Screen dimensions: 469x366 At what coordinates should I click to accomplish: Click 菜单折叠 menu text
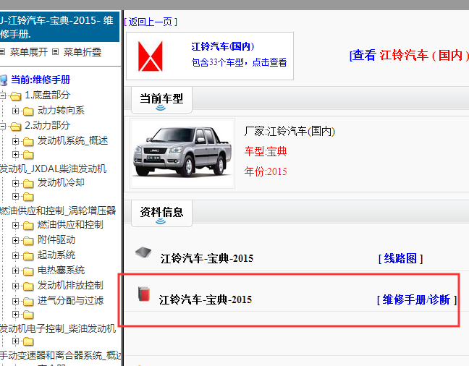click(x=83, y=52)
